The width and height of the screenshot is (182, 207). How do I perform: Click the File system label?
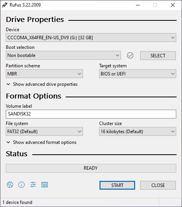(17, 124)
